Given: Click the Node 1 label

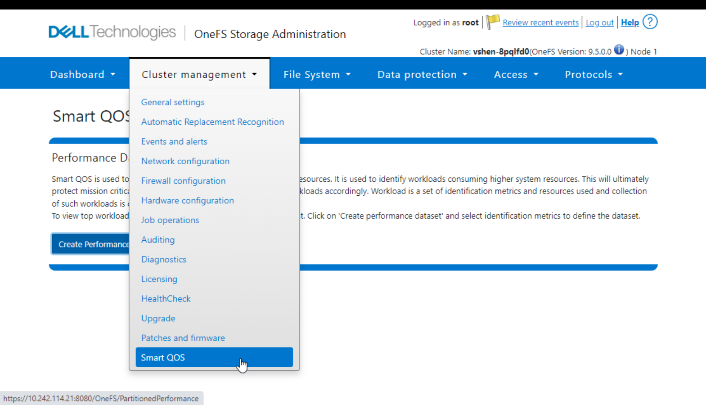Looking at the screenshot, I should 644,51.
